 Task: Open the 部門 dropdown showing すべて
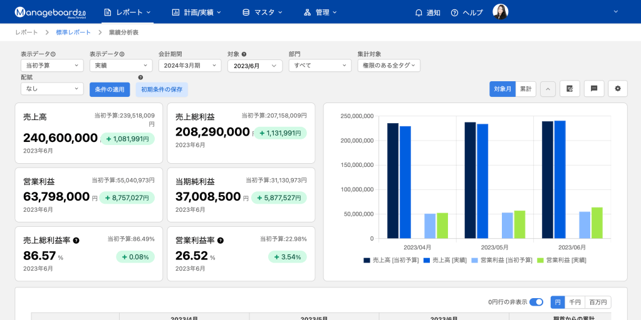coord(320,66)
